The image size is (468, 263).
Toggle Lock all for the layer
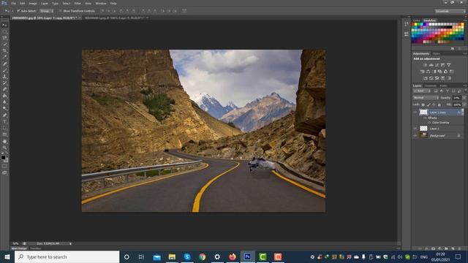(x=439, y=105)
